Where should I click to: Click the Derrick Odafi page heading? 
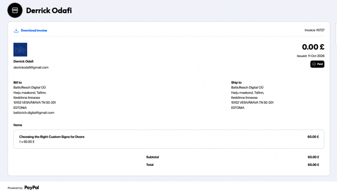pos(49,11)
